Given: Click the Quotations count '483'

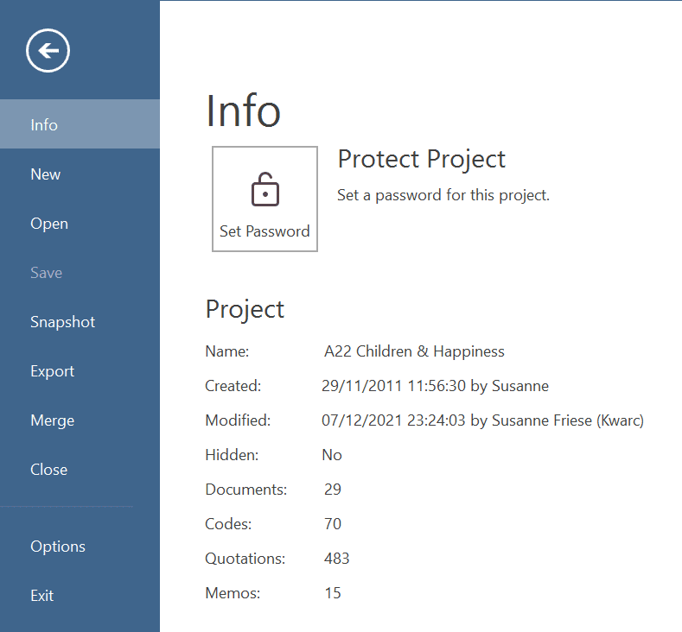Looking at the screenshot, I should (x=336, y=558).
